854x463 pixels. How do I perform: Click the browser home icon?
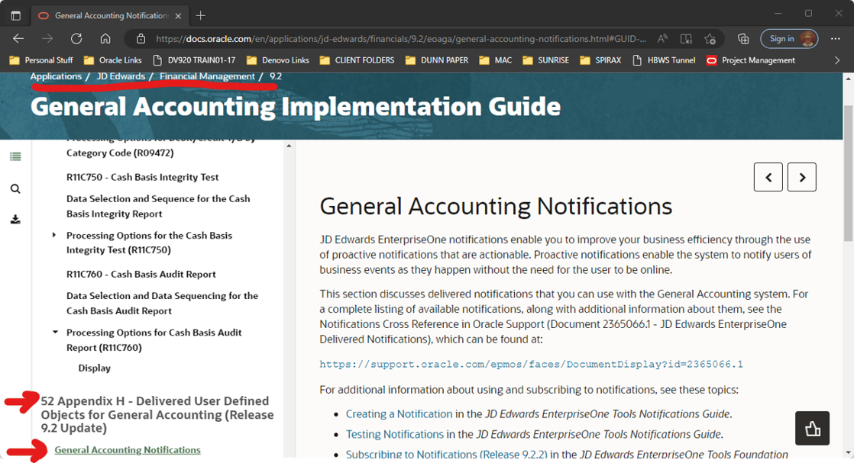tap(105, 39)
